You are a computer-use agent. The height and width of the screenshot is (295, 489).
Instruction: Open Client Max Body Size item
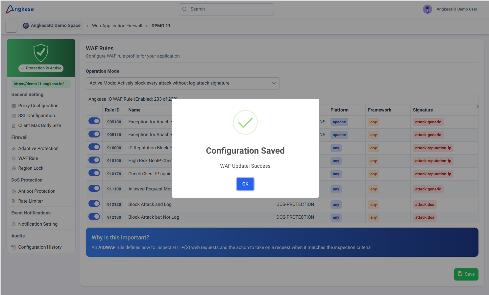[x=39, y=126]
